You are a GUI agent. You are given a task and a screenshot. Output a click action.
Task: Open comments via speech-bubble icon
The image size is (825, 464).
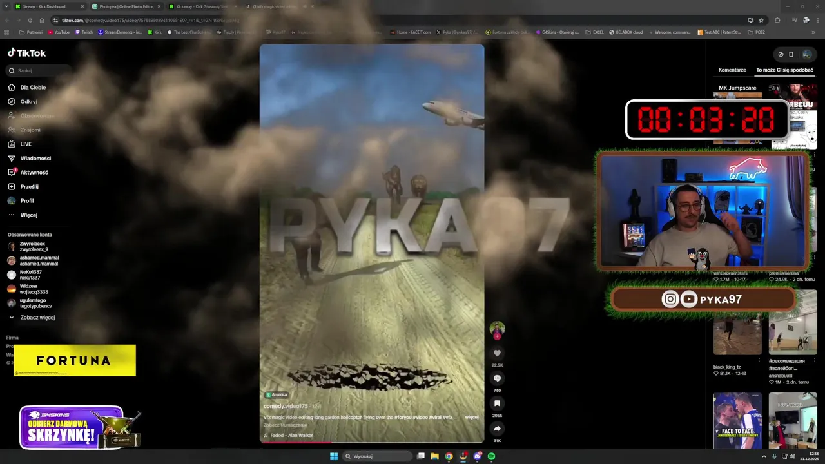tap(497, 378)
